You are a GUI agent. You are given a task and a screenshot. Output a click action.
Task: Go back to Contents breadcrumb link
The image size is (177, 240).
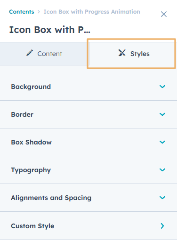pos(22,12)
